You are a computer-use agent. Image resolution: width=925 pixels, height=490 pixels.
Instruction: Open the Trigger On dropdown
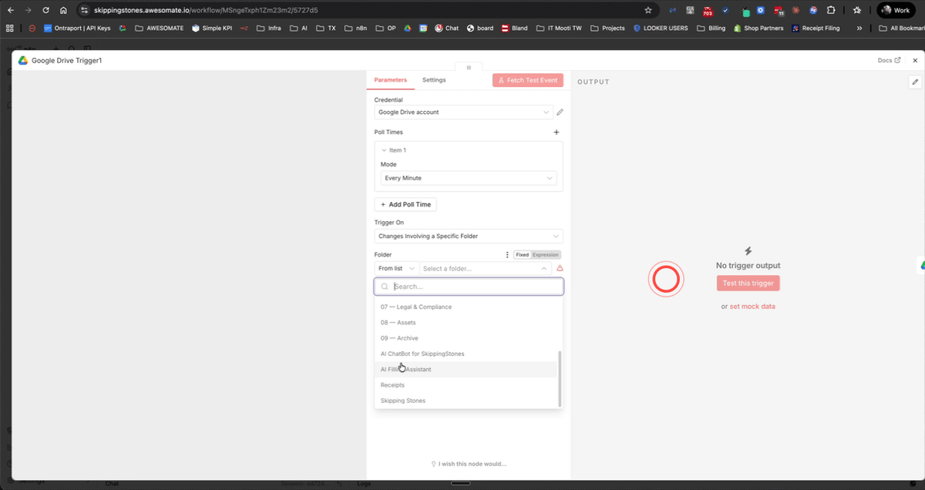coord(468,236)
